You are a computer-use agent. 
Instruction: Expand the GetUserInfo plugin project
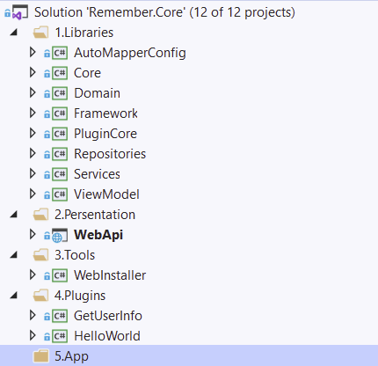(x=33, y=316)
